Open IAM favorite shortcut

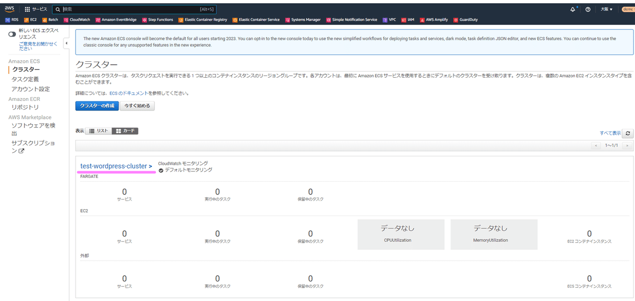[x=407, y=20]
